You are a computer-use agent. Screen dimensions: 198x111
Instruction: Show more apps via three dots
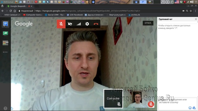(5, 52)
